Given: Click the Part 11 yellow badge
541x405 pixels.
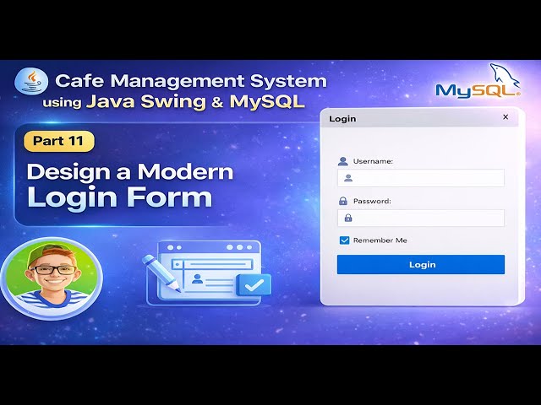Looking at the screenshot, I should [x=58, y=141].
